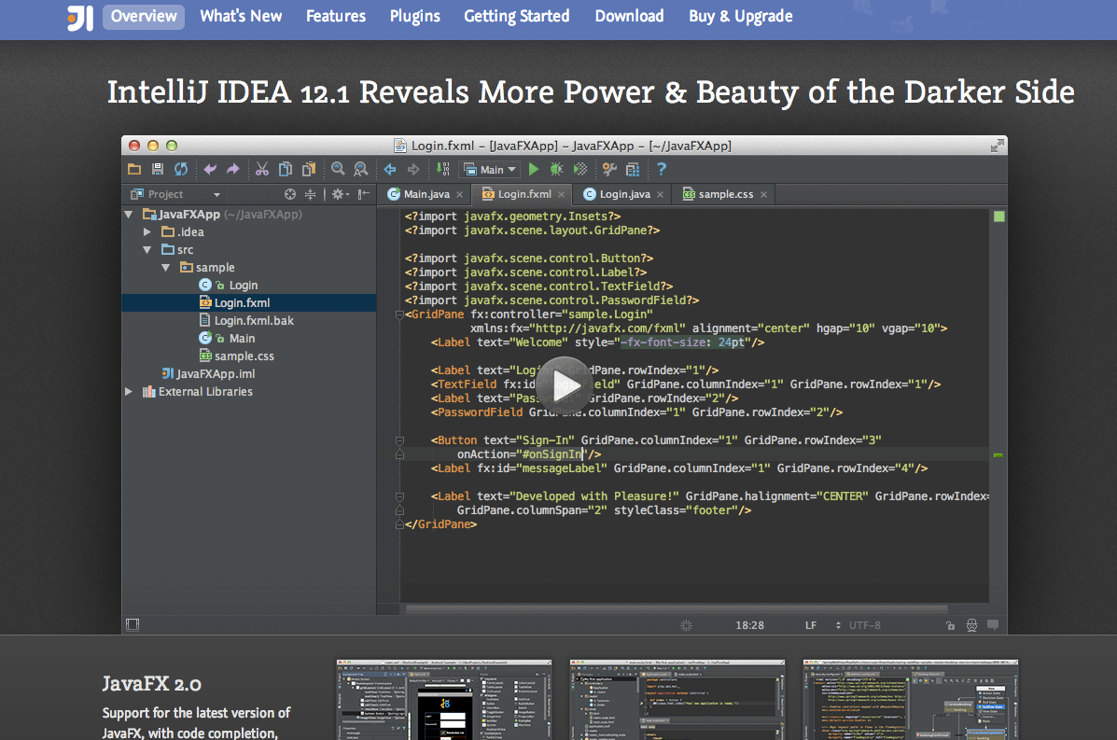The width and height of the screenshot is (1117, 740).
Task: Toggle tool window bars at bottom-left corner
Action: [x=133, y=624]
